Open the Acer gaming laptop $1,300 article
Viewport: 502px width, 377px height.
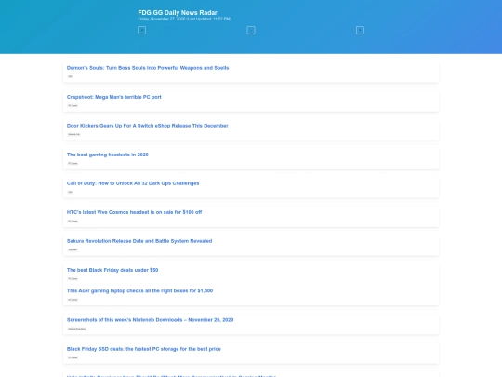139,290
